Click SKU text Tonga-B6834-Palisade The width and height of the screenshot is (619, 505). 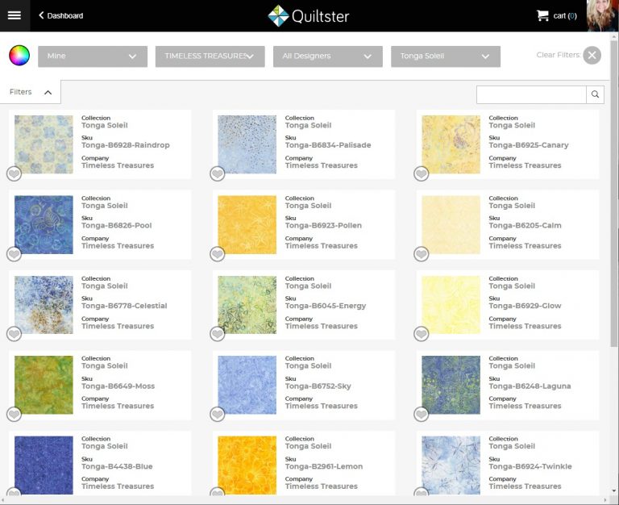328,145
